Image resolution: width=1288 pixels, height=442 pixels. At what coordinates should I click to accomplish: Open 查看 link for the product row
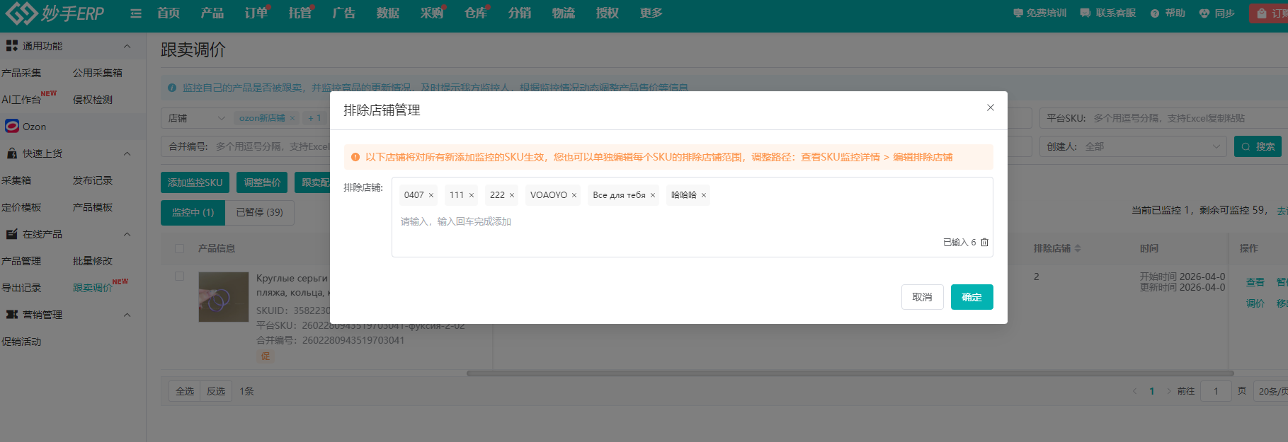click(x=1255, y=282)
